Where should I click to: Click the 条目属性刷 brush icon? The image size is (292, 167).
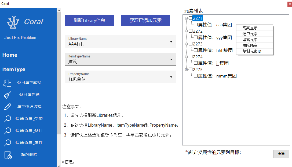coord(7,95)
